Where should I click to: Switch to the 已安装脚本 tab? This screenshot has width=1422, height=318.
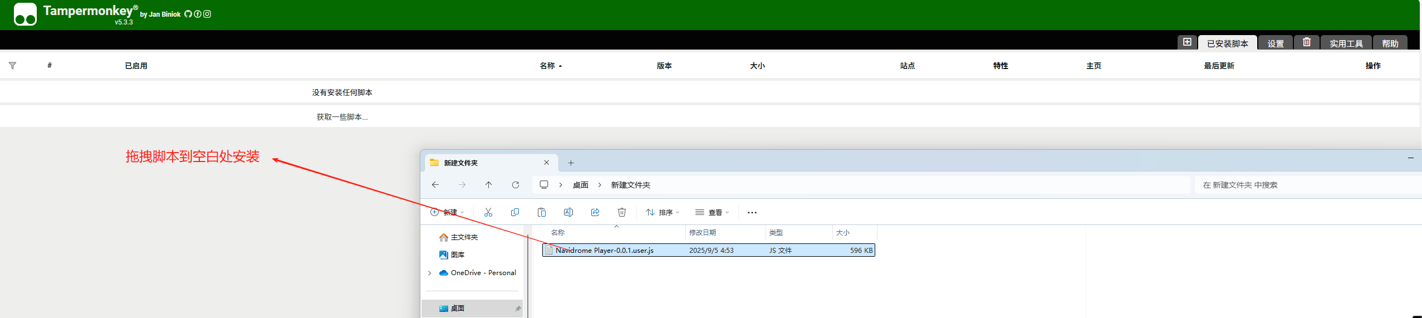[x=1227, y=43]
